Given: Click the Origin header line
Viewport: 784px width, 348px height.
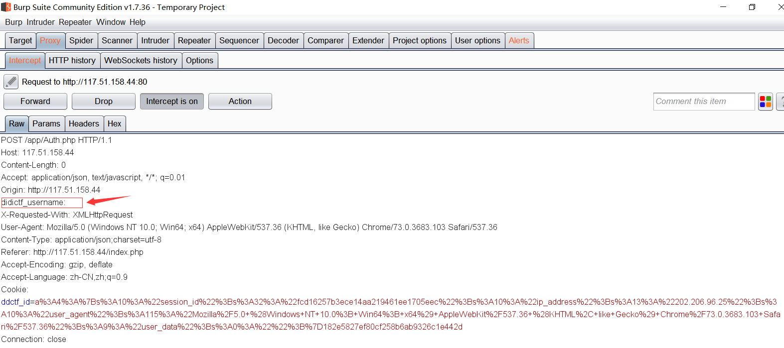Looking at the screenshot, I should click(x=51, y=190).
